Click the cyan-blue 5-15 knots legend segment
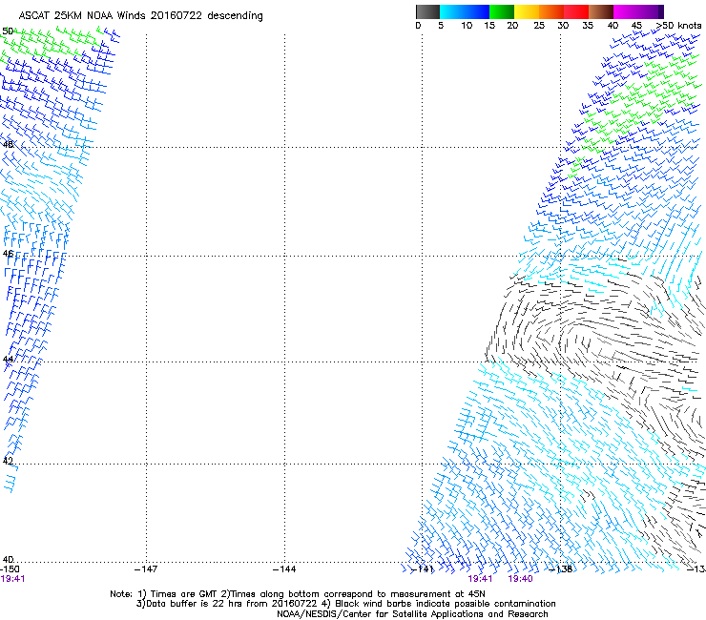Image resolution: width=706 pixels, height=620 pixels. point(465,11)
